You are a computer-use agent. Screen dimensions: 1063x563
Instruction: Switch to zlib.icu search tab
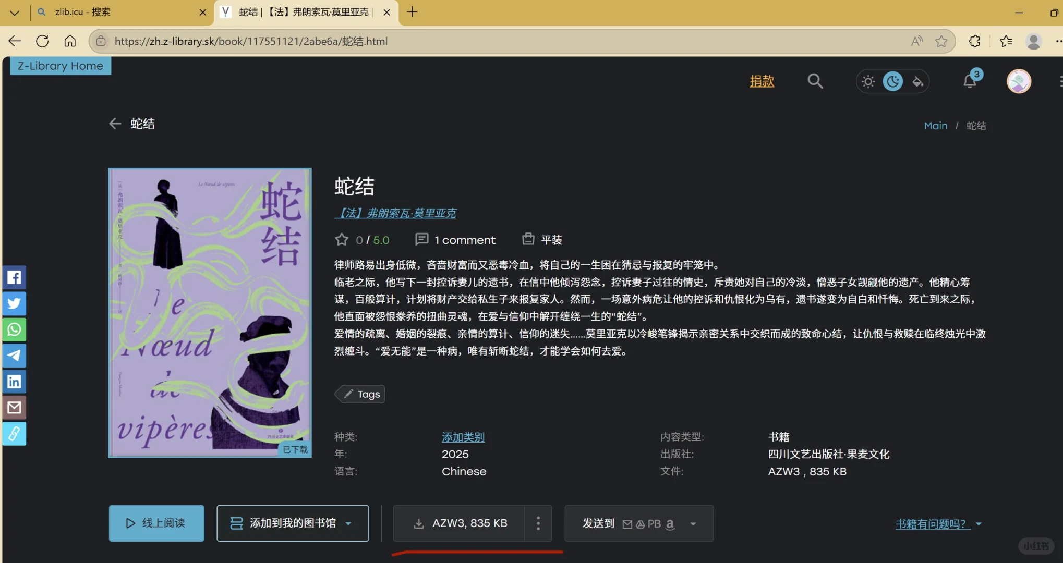coord(116,12)
